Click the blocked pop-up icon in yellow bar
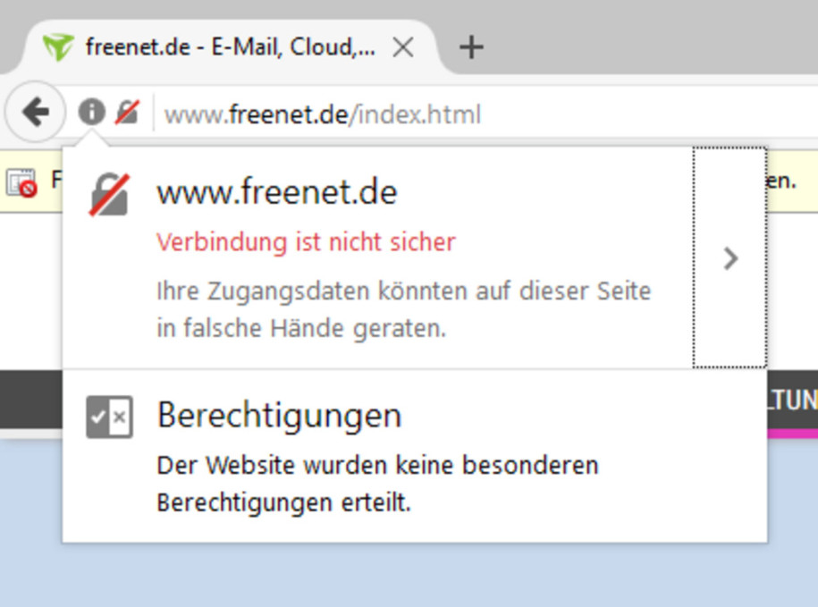This screenshot has width=818, height=607. (x=21, y=182)
